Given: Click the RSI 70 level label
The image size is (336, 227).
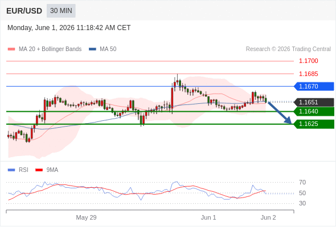Looking at the screenshot, I should [302, 182].
